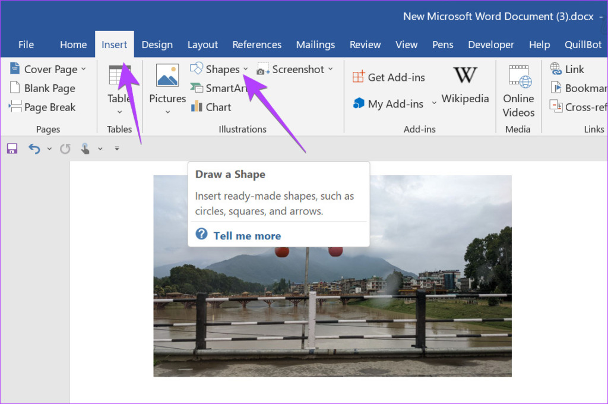Insert a Page Break

pyautogui.click(x=43, y=107)
